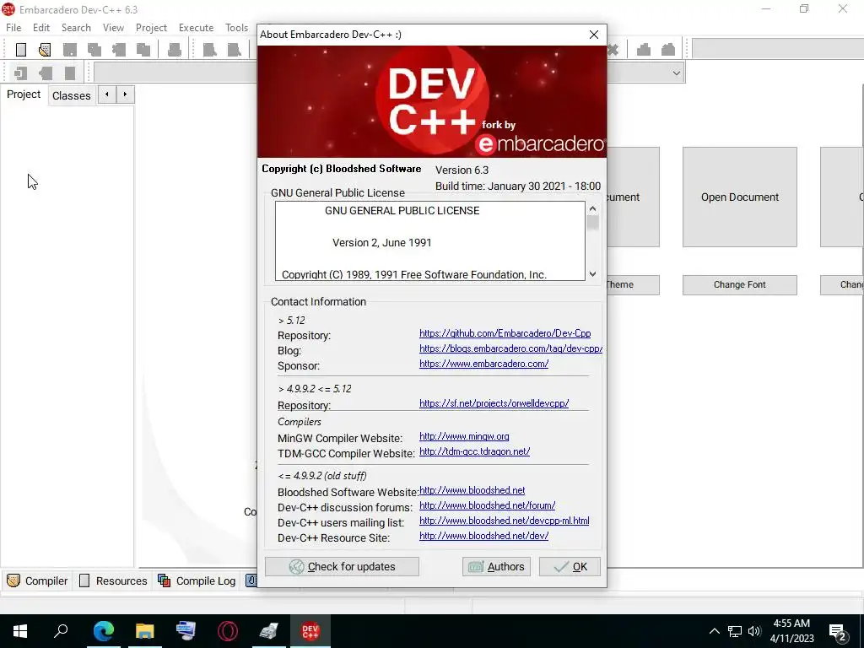Viewport: 864px width, 648px height.
Task: Click the taskbar search magnifier
Action: [x=61, y=630]
